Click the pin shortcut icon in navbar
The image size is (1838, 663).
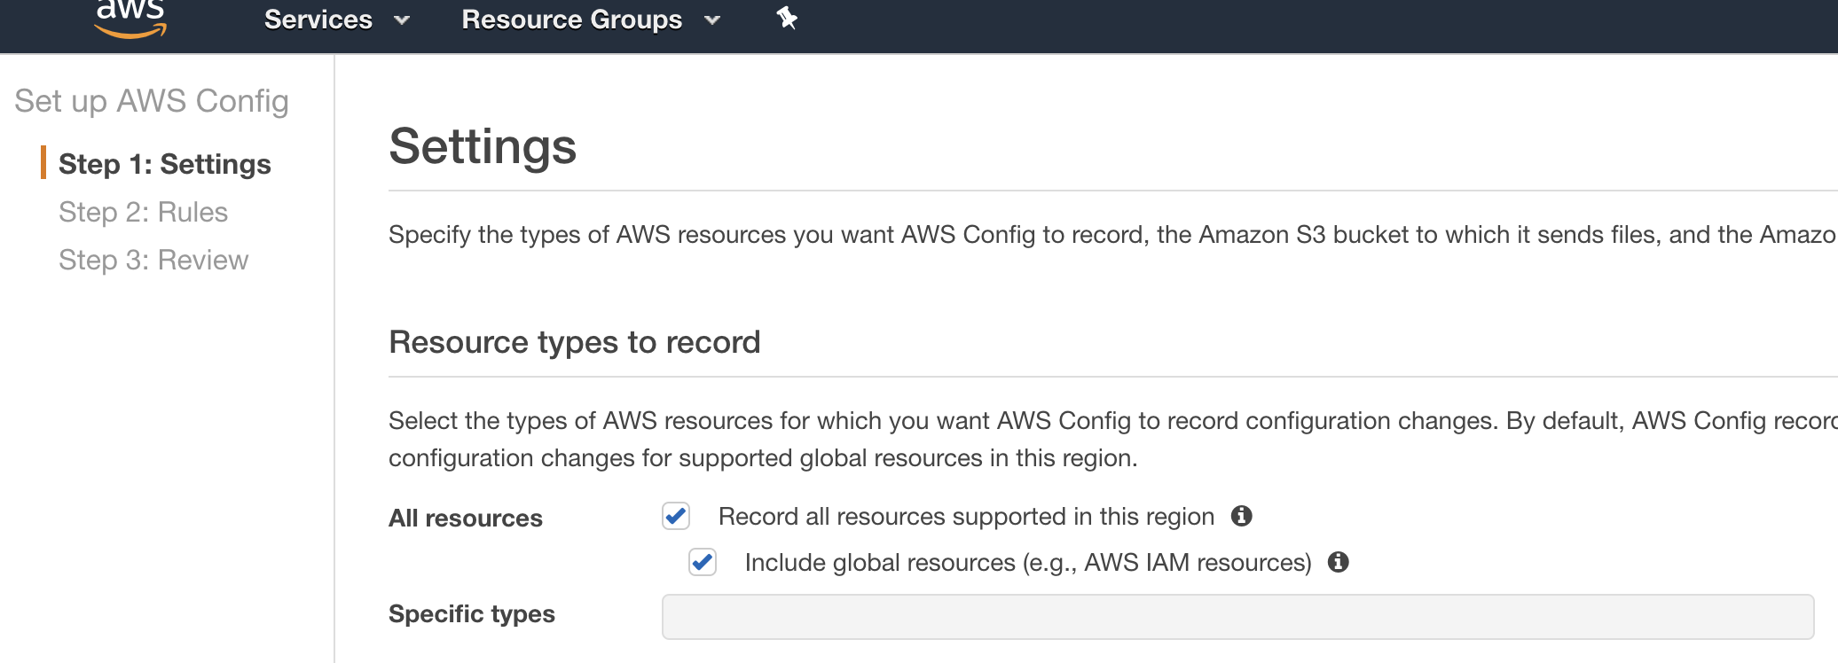tap(787, 18)
